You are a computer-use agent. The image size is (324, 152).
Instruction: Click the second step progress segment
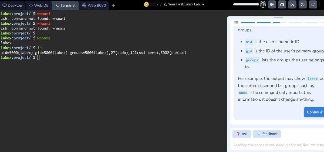tap(264, 23)
